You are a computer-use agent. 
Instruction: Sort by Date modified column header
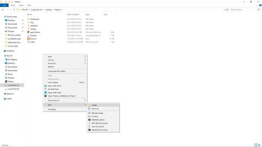pos(73,15)
